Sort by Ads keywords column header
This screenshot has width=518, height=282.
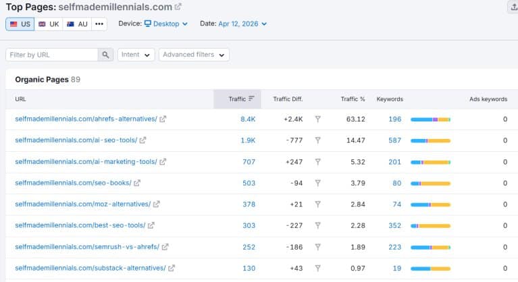(488, 99)
